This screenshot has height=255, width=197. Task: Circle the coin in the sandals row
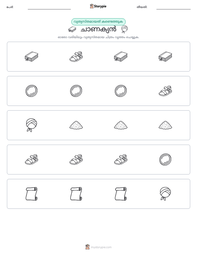165,160
